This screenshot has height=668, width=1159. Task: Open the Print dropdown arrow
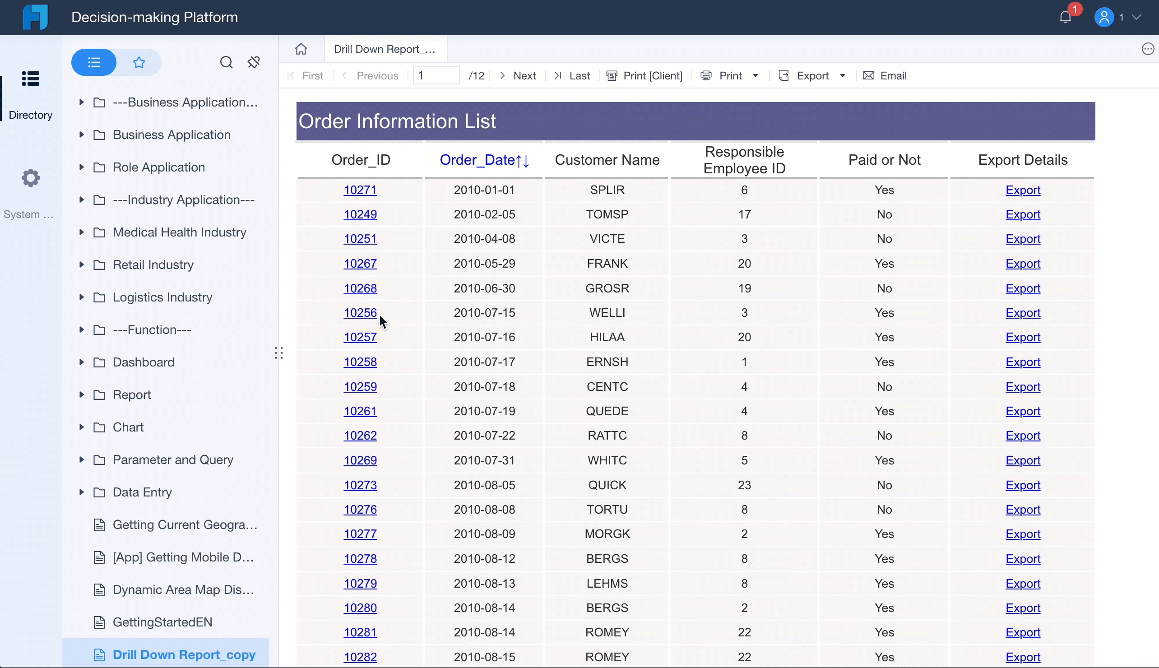click(x=756, y=76)
